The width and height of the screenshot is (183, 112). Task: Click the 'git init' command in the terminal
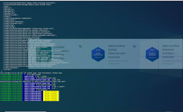(57, 80)
